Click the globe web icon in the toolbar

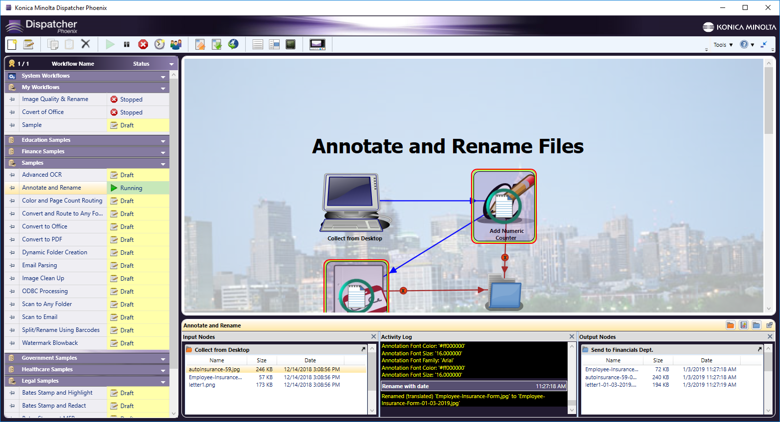coord(233,44)
